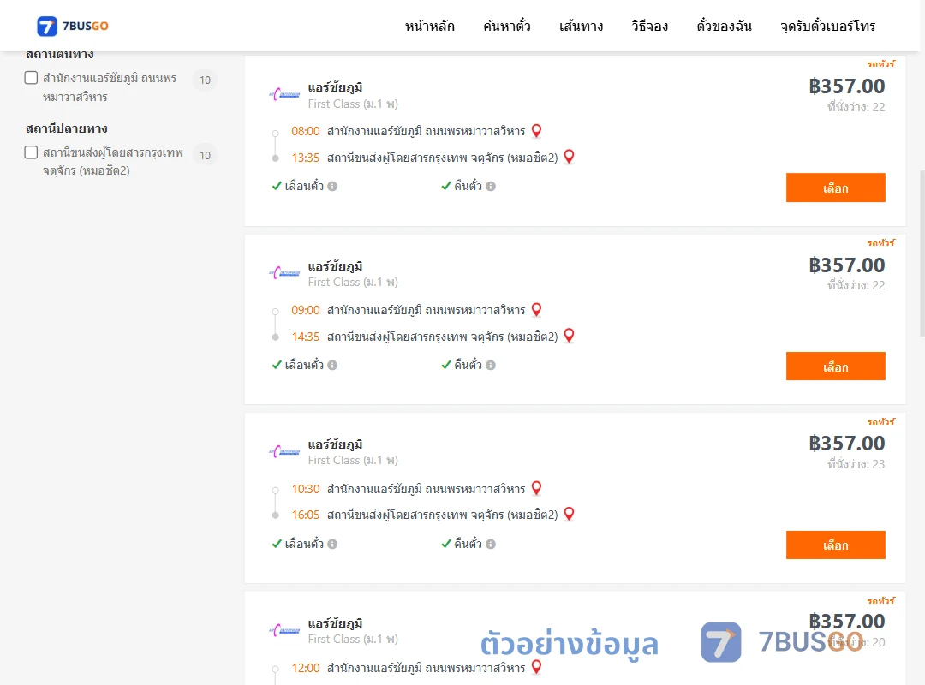
Task: Click the เลื่อนตั๋ว checkmark in 08:00 trip
Action: coord(277,186)
